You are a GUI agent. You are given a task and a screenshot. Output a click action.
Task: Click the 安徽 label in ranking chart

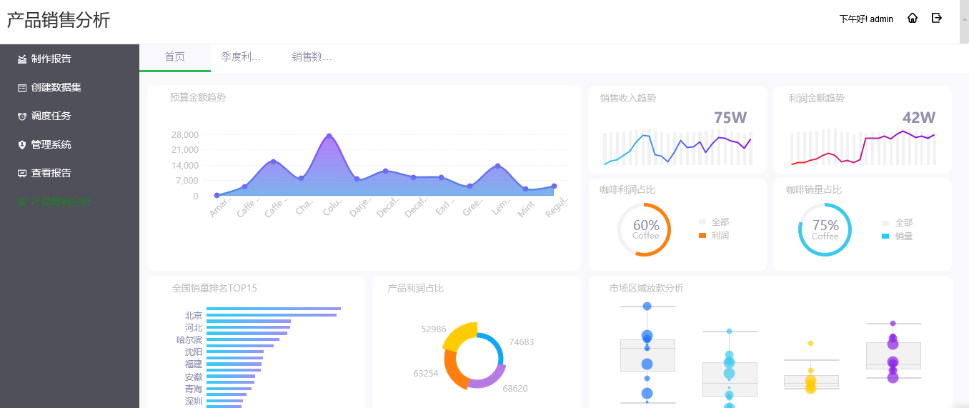pyautogui.click(x=193, y=377)
